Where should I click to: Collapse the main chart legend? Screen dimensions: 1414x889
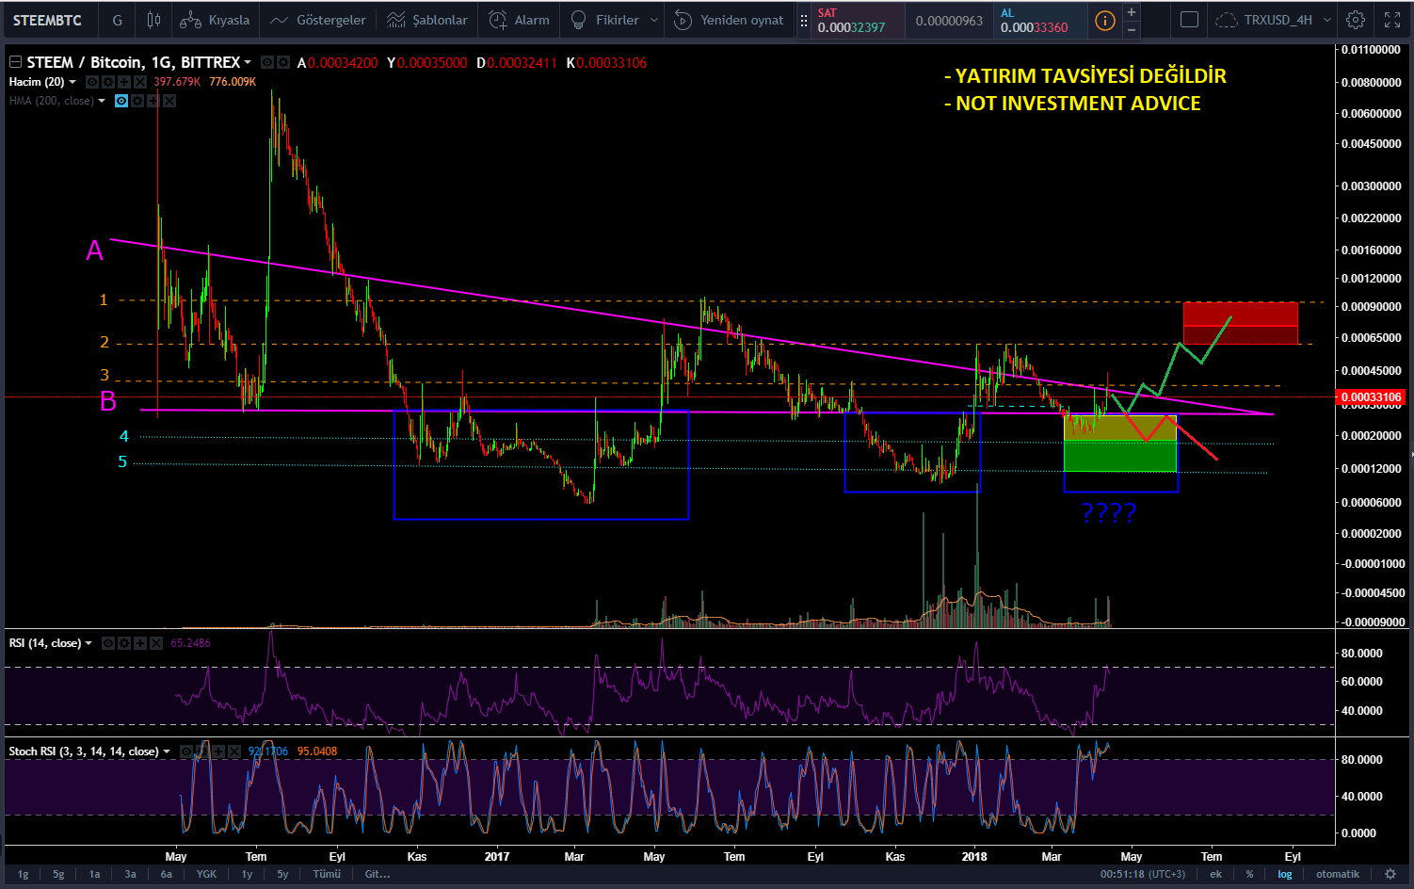pyautogui.click(x=15, y=62)
